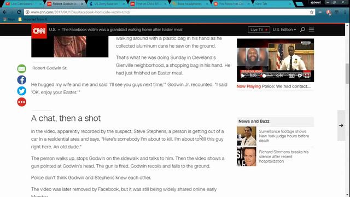The image size is (350, 197).
Task: Open the Apps bookmarks shortcut
Action: pos(9,20)
